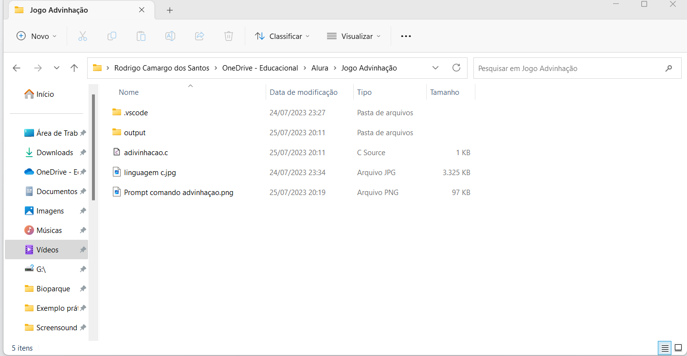Refresh the current folder view
The width and height of the screenshot is (687, 356).
[x=456, y=68]
